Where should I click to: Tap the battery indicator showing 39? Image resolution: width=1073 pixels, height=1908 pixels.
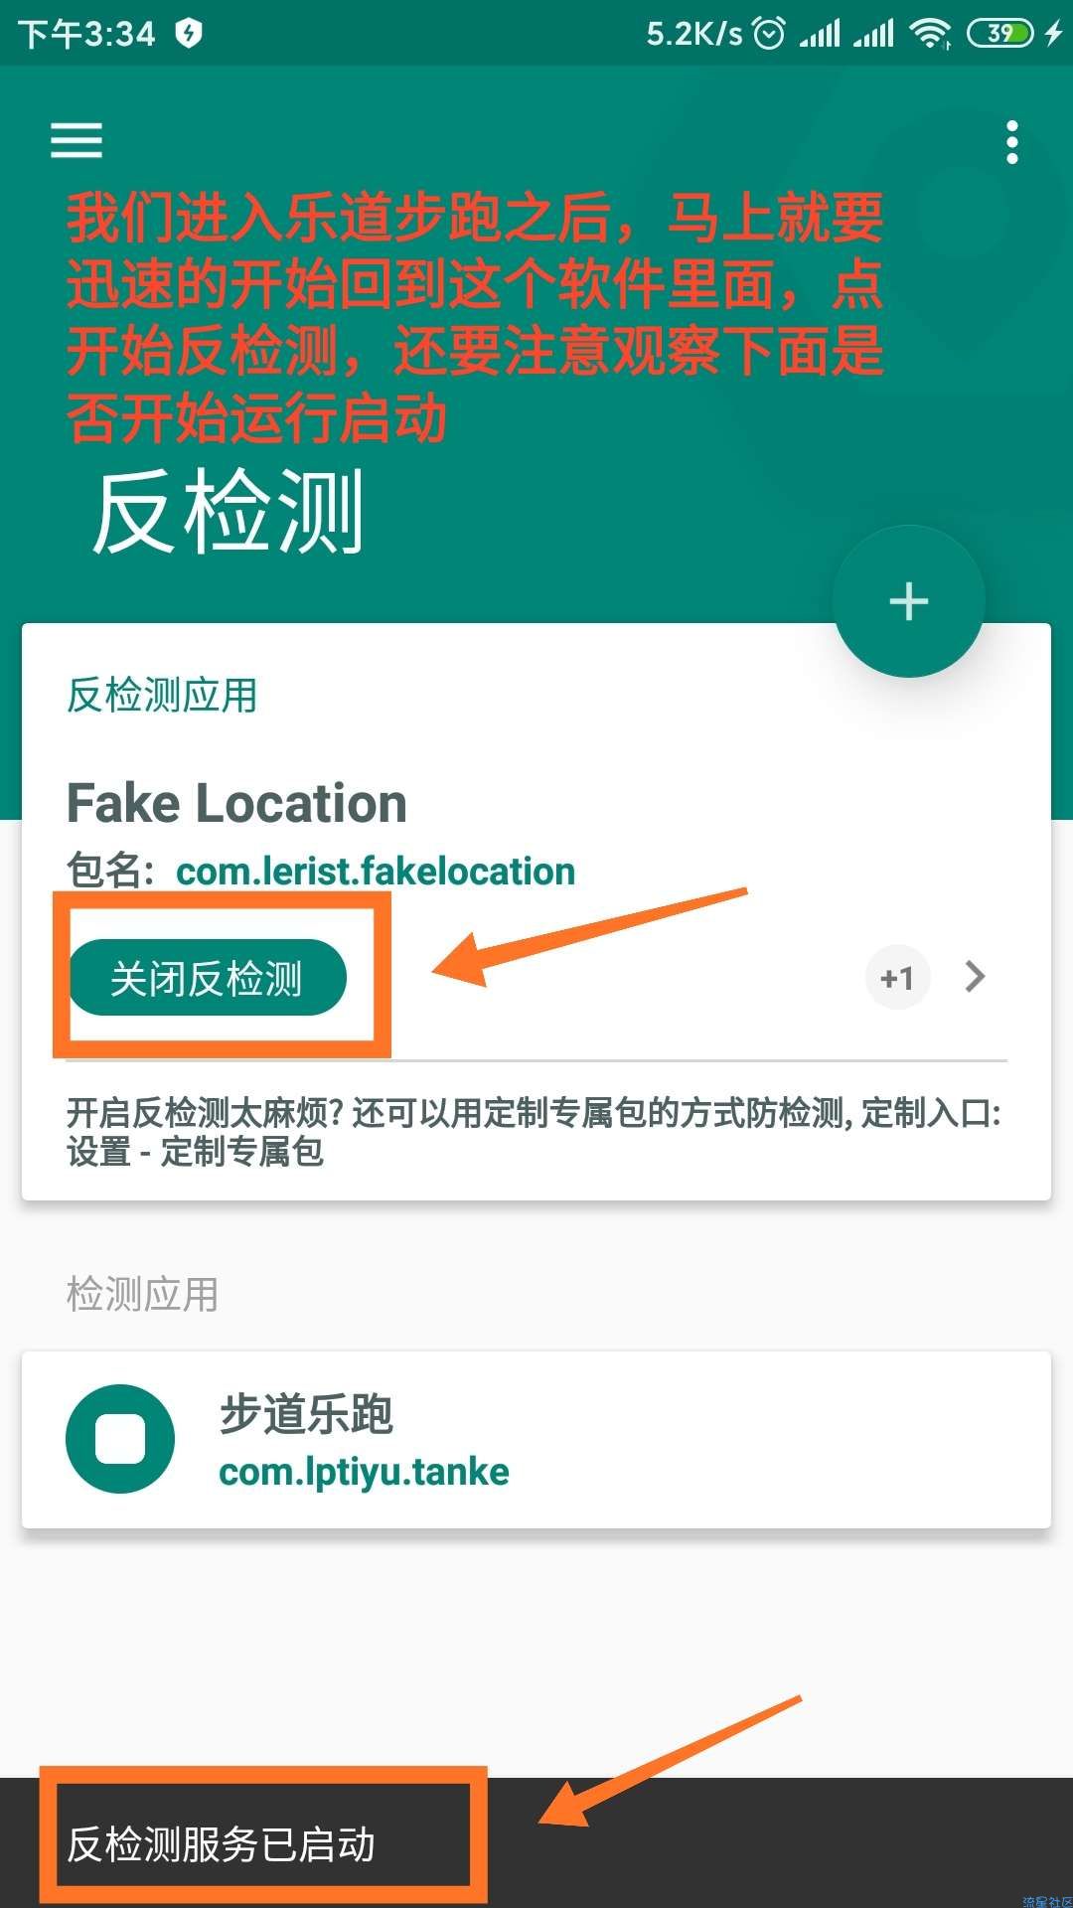coord(1001,34)
